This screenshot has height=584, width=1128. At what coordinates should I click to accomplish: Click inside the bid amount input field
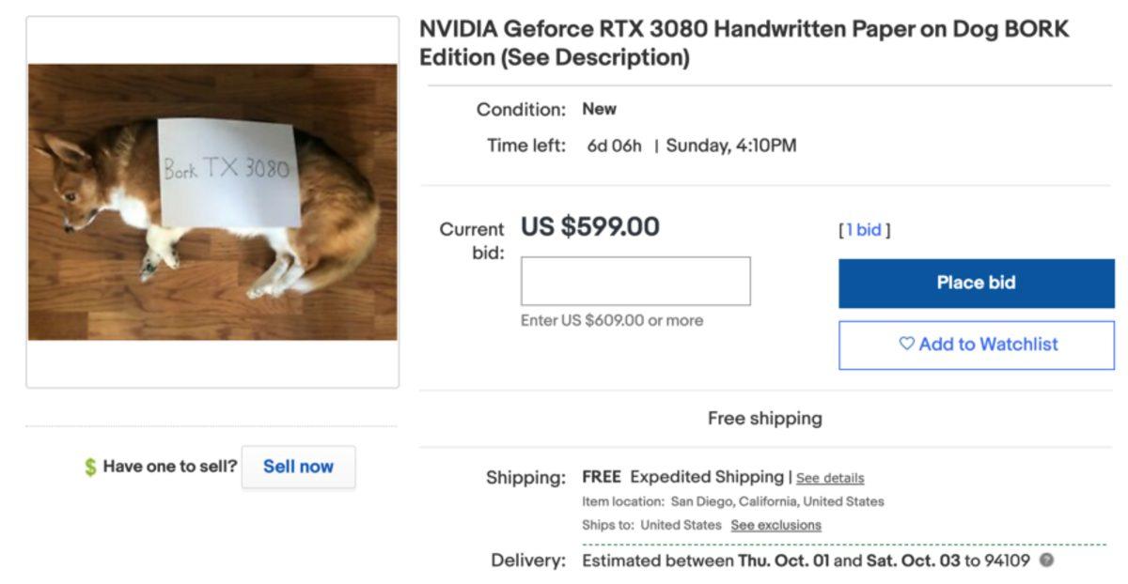(x=634, y=281)
